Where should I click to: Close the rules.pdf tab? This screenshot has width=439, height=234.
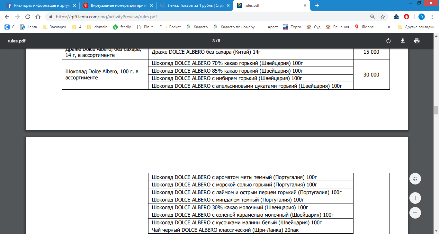(305, 5)
